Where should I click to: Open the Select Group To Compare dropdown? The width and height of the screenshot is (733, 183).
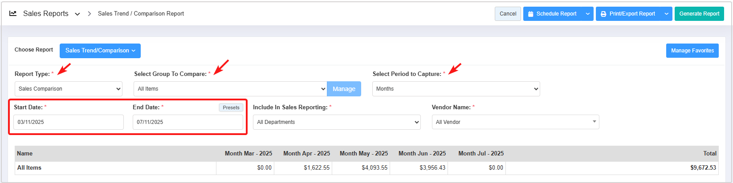230,89
